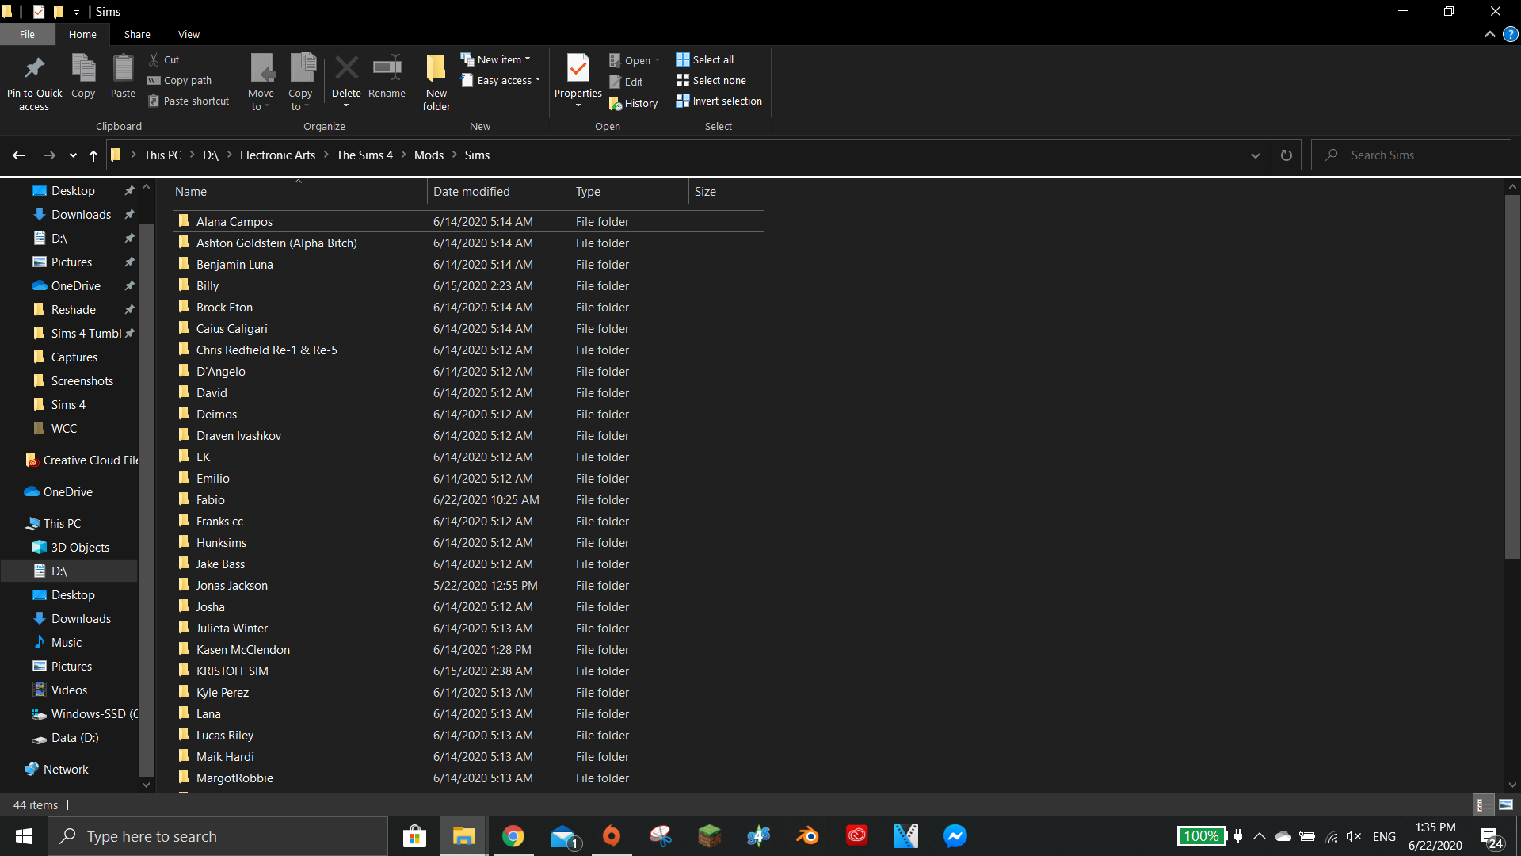Select the Draven Ivashkov folder

coord(468,435)
